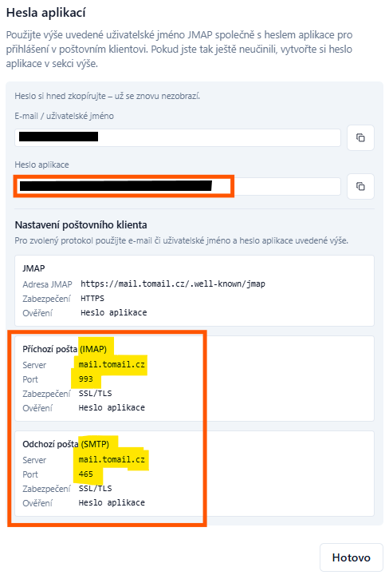The image size is (389, 583).
Task: Click the Ověření value in the SMTP card
Action: 112,502
